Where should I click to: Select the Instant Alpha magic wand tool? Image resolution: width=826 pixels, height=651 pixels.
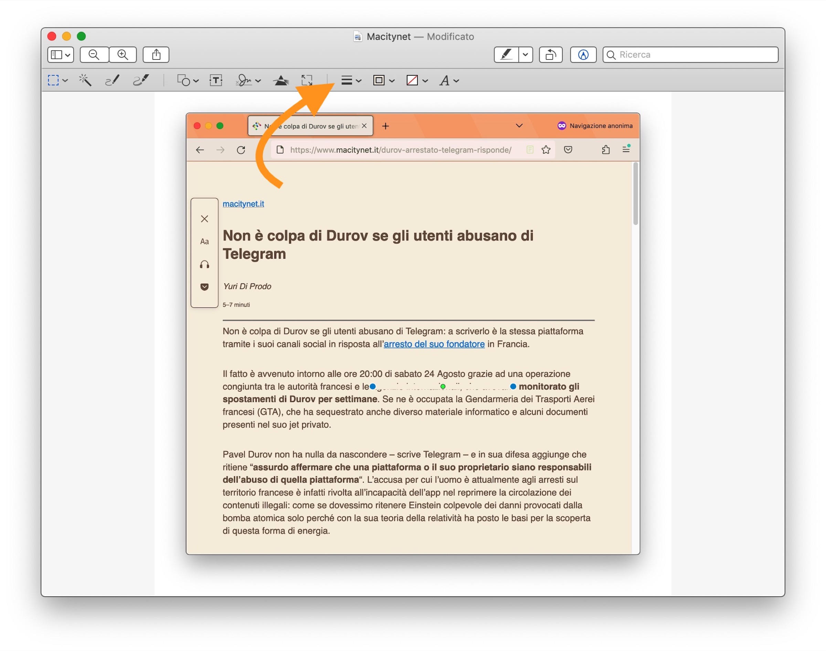point(85,80)
